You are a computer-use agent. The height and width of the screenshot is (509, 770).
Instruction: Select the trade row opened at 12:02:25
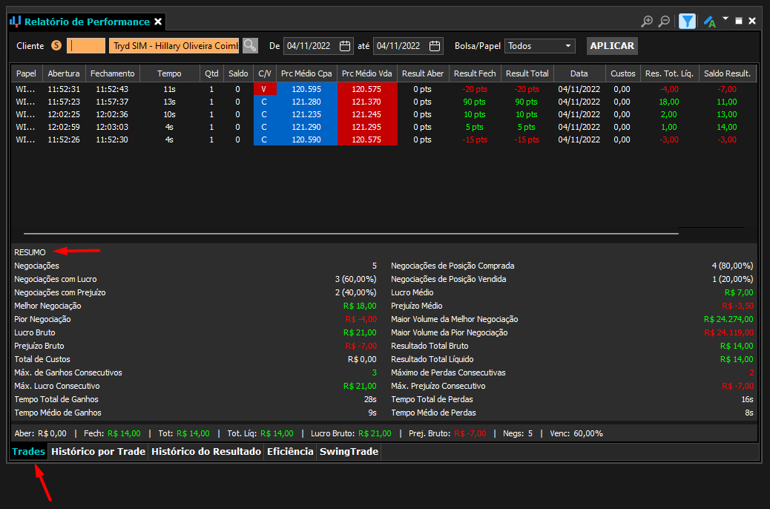(384, 114)
